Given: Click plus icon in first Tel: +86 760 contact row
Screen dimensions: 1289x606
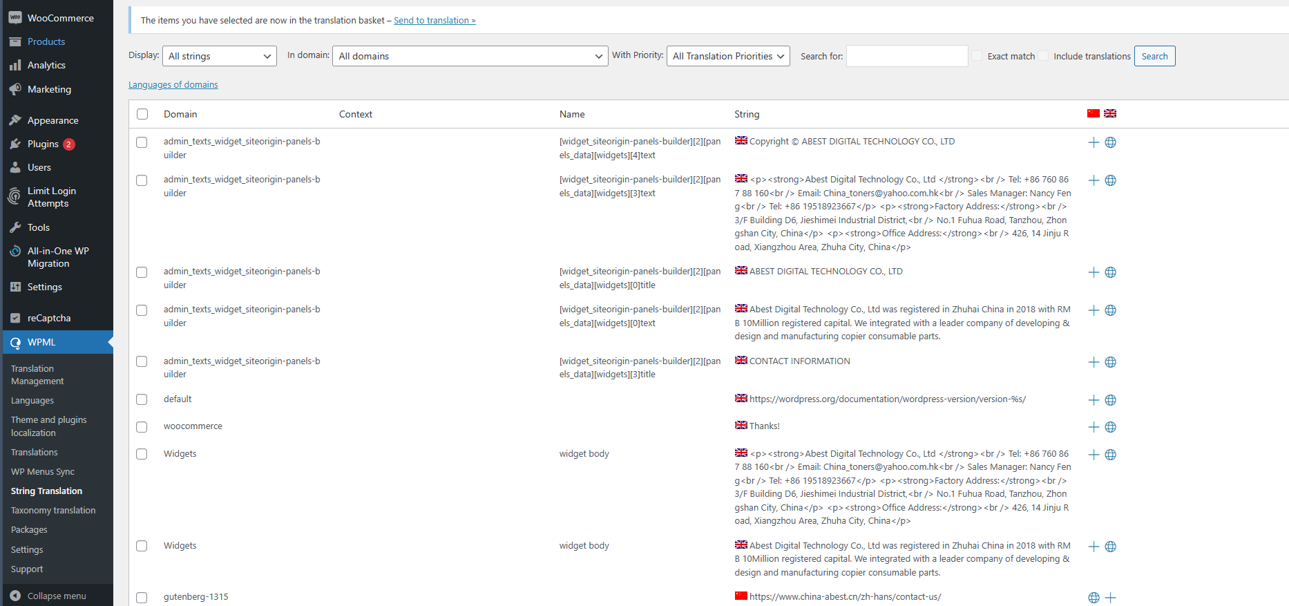Looking at the screenshot, I should click(1094, 180).
